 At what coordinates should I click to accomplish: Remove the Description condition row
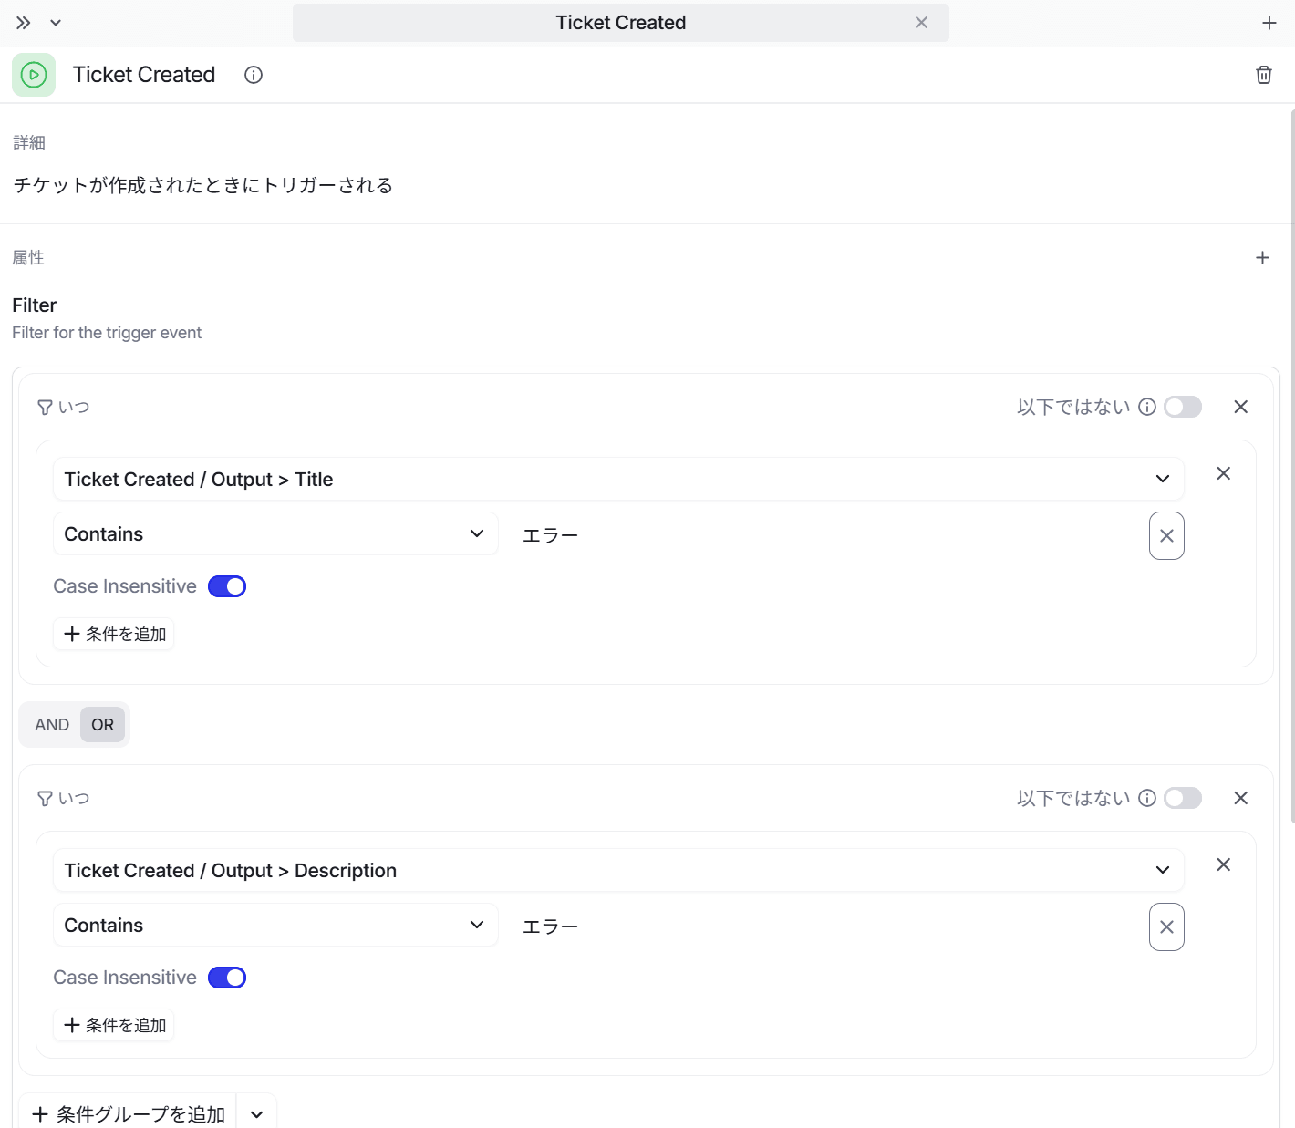1223,864
